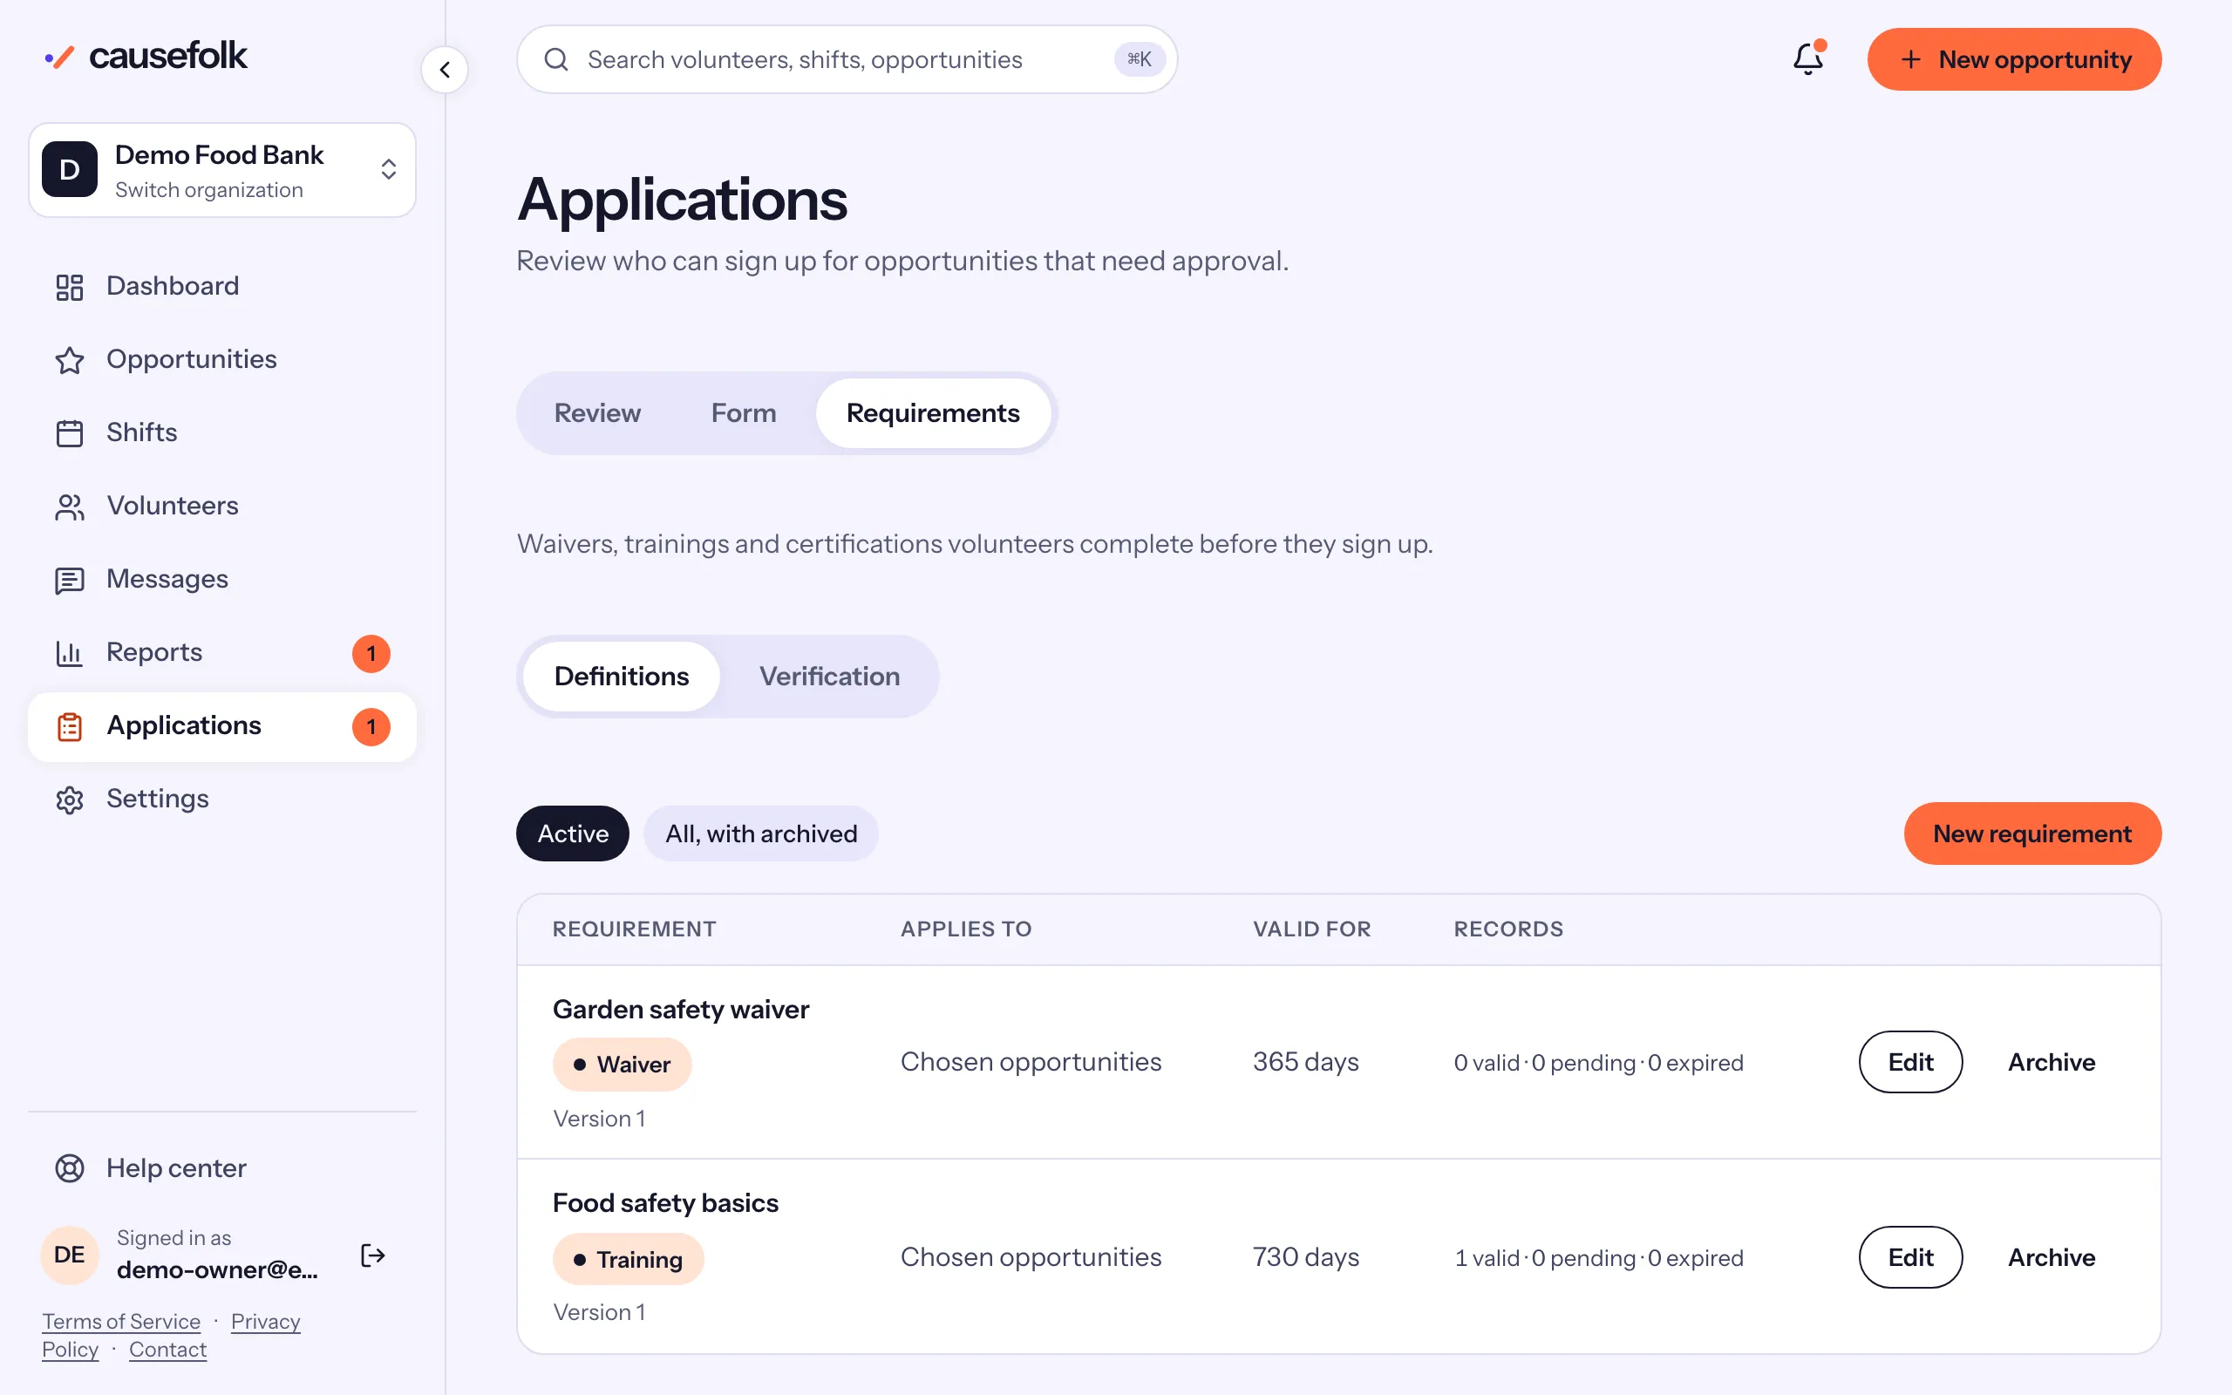Edit the Garden safety waiver requirement
This screenshot has height=1395, width=2232.
click(1910, 1062)
